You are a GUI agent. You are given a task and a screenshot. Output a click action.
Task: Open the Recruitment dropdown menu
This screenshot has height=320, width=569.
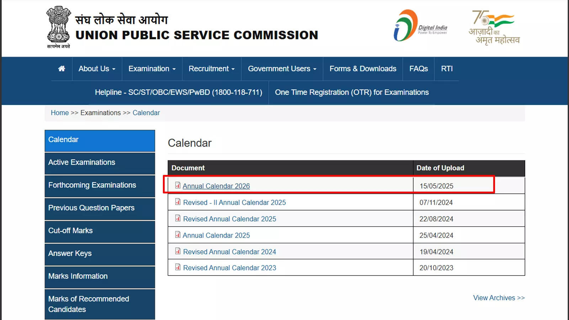[x=212, y=69]
